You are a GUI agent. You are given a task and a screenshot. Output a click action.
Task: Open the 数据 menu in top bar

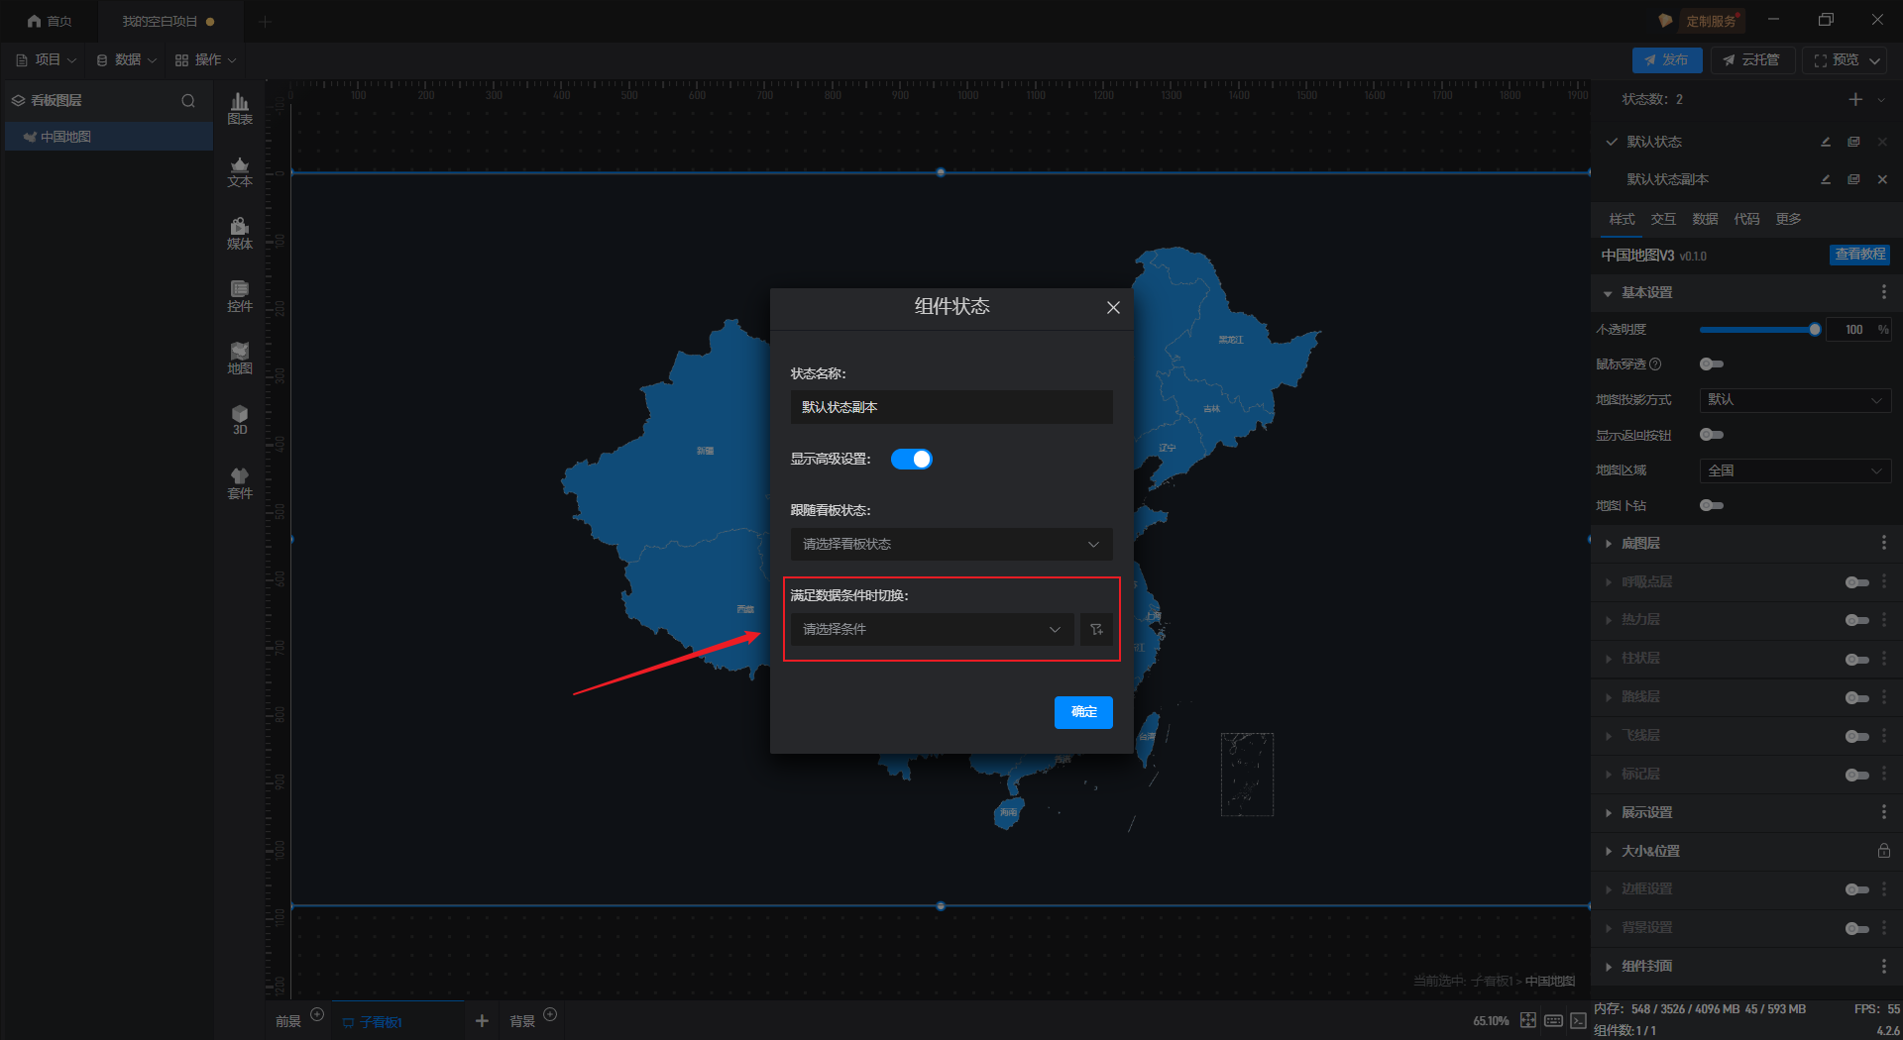(126, 59)
